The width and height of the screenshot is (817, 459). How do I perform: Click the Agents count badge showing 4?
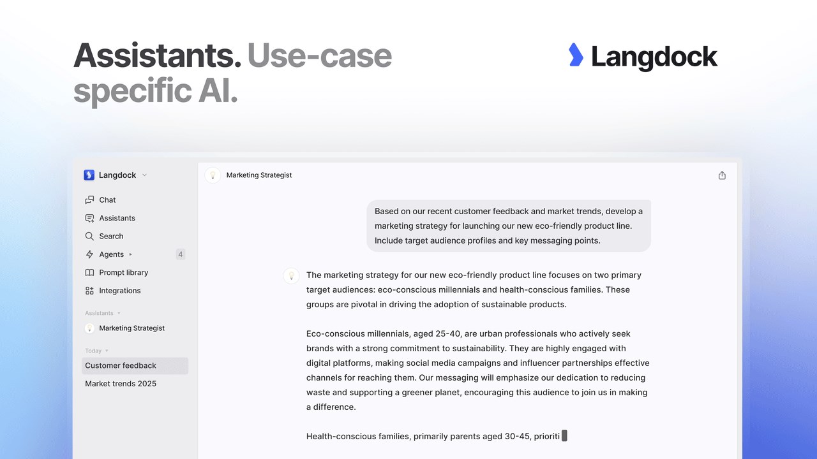[x=181, y=254]
